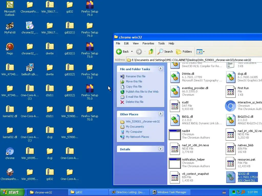Select the Firefox Setup 73.0 folder icon
The width and height of the screenshot is (262, 196).
(x=90, y=71)
